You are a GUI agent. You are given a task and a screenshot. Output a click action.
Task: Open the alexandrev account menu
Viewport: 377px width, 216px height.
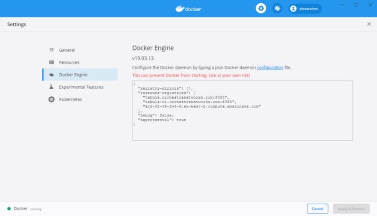pos(305,8)
